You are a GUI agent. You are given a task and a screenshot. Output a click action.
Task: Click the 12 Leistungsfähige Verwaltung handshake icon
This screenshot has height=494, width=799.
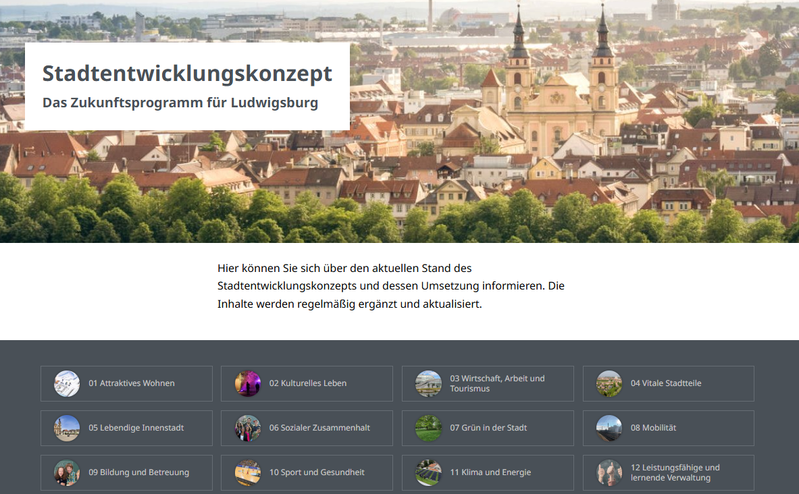point(609,472)
